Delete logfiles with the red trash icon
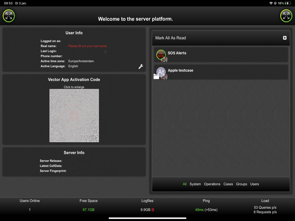 pos(153,210)
